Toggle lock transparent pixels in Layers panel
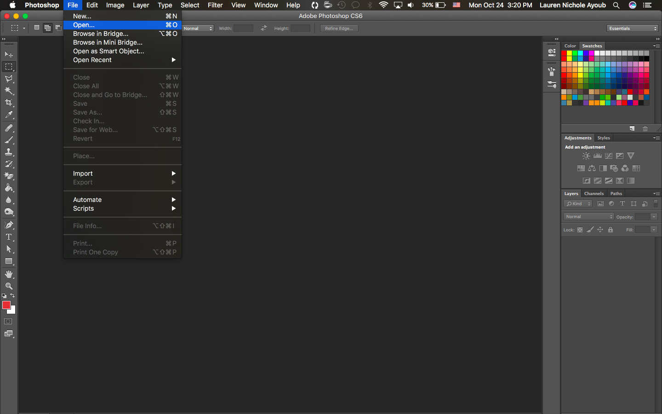 (x=579, y=230)
